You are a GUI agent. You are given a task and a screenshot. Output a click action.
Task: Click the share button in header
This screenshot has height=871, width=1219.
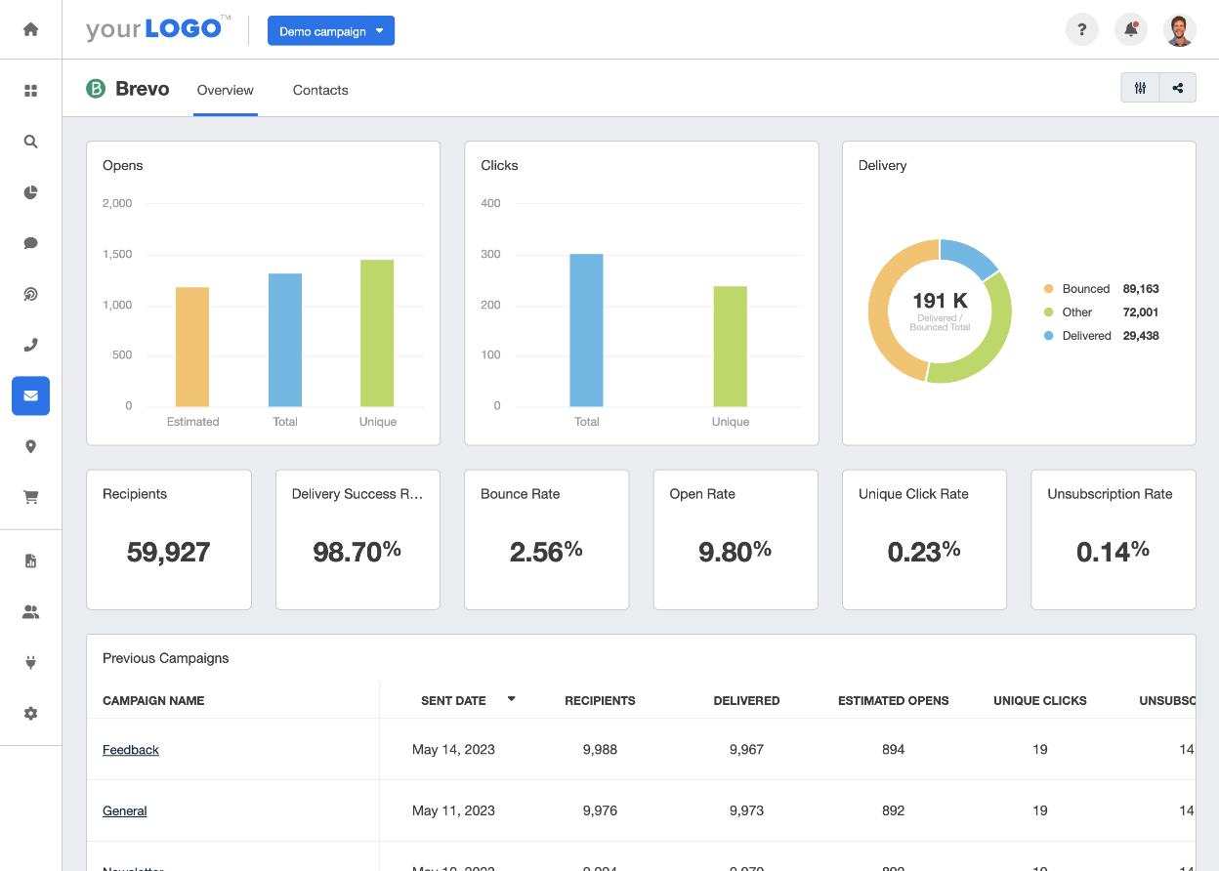coord(1178,88)
